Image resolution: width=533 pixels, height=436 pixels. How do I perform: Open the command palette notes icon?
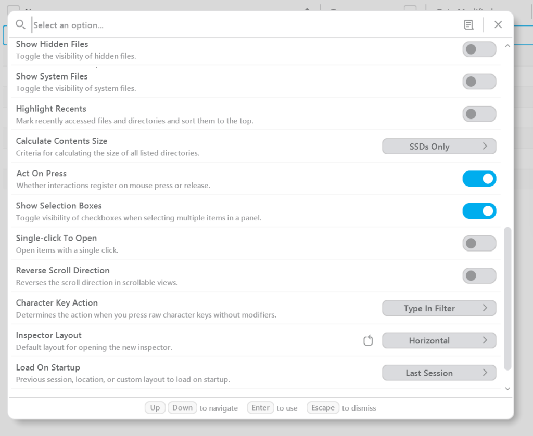[468, 24]
